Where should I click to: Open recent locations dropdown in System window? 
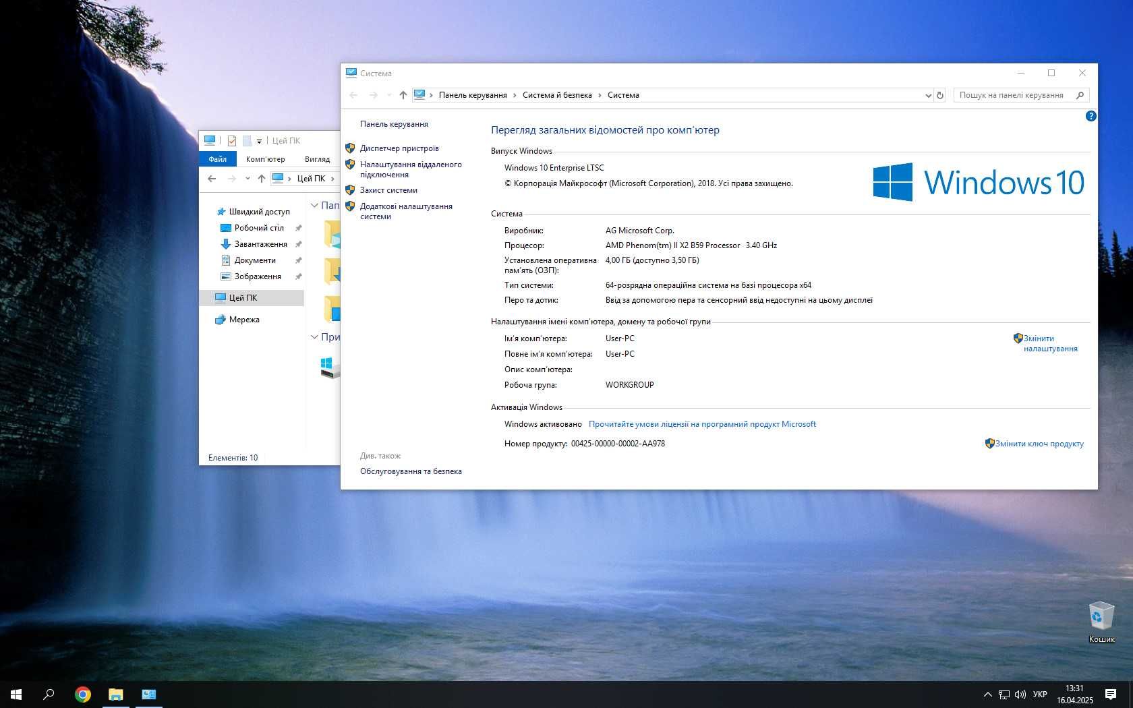(x=388, y=95)
